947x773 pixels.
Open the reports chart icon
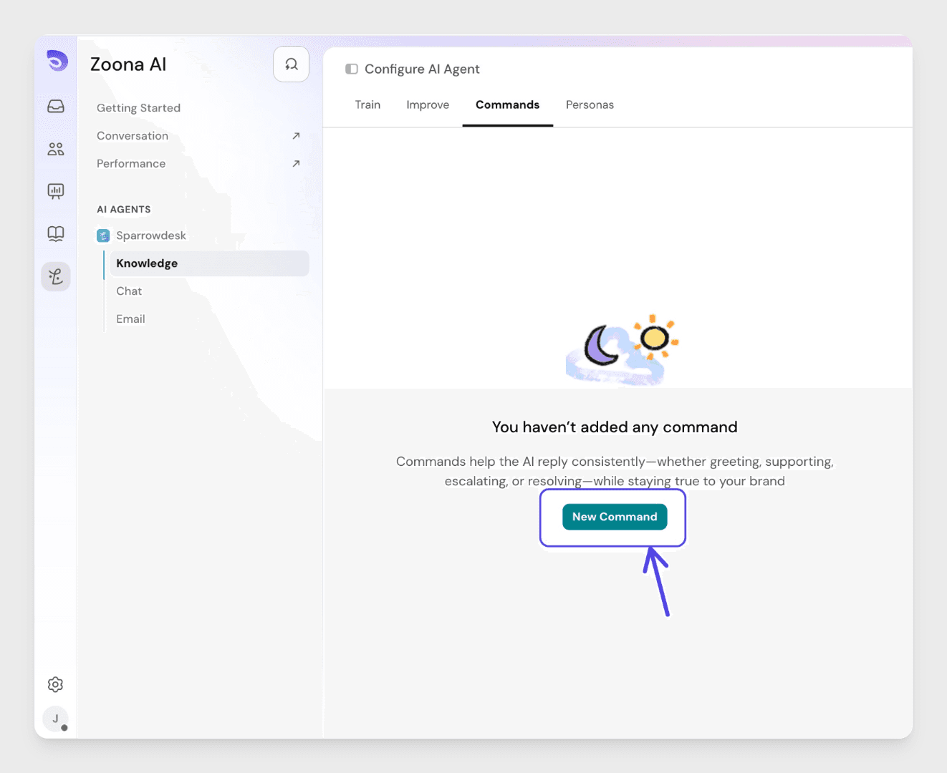click(56, 191)
